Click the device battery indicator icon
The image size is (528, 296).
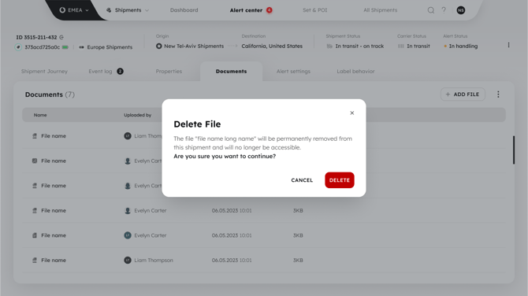point(65,47)
